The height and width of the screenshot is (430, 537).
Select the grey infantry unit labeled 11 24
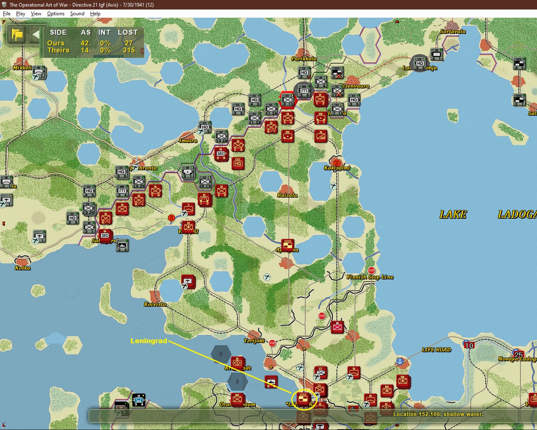pos(271,109)
